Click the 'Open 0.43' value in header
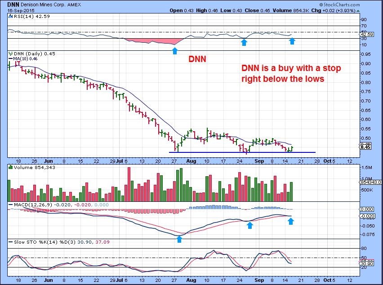This screenshot has width=383, height=285. tap(182, 10)
